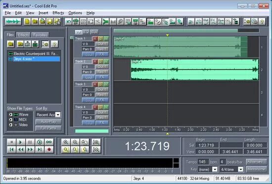Screen dimensions: 272x184
Task: Toggle Video file type checkbox
Action: [10, 125]
